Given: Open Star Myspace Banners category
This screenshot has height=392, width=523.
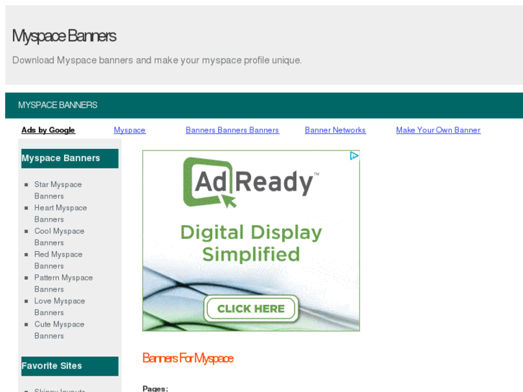Looking at the screenshot, I should [58, 190].
